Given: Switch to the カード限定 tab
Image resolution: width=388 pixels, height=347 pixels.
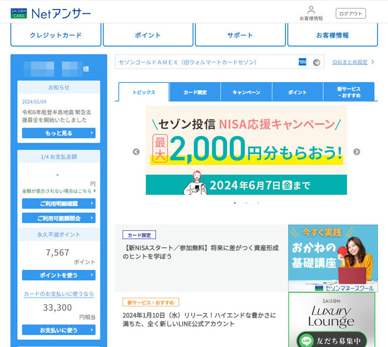Looking at the screenshot, I should coord(195,92).
